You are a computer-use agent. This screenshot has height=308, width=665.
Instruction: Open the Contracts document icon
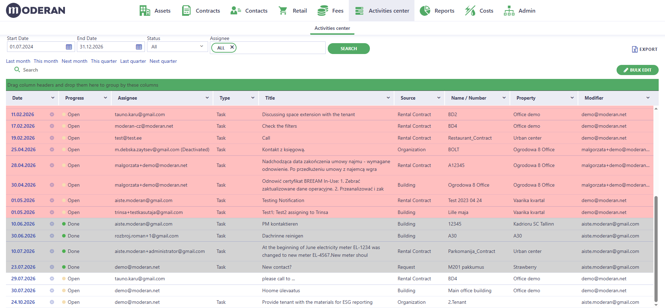pos(186,11)
